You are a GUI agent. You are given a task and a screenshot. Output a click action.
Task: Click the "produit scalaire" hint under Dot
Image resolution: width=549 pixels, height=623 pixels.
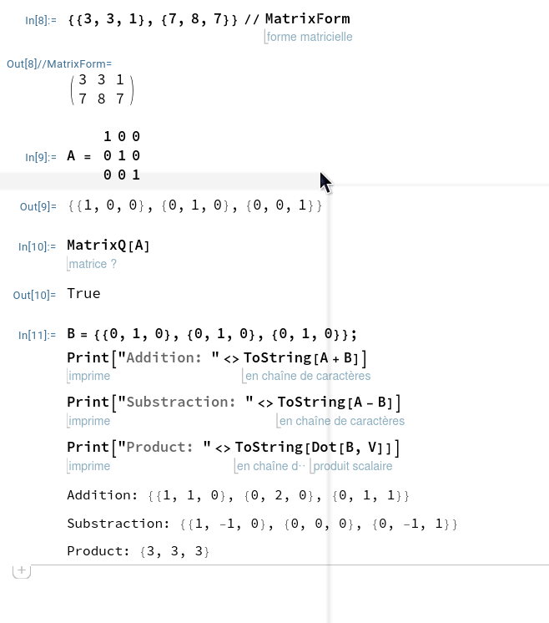point(353,466)
